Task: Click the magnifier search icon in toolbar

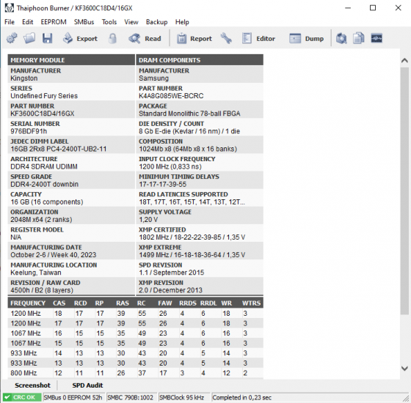Action: (341, 38)
